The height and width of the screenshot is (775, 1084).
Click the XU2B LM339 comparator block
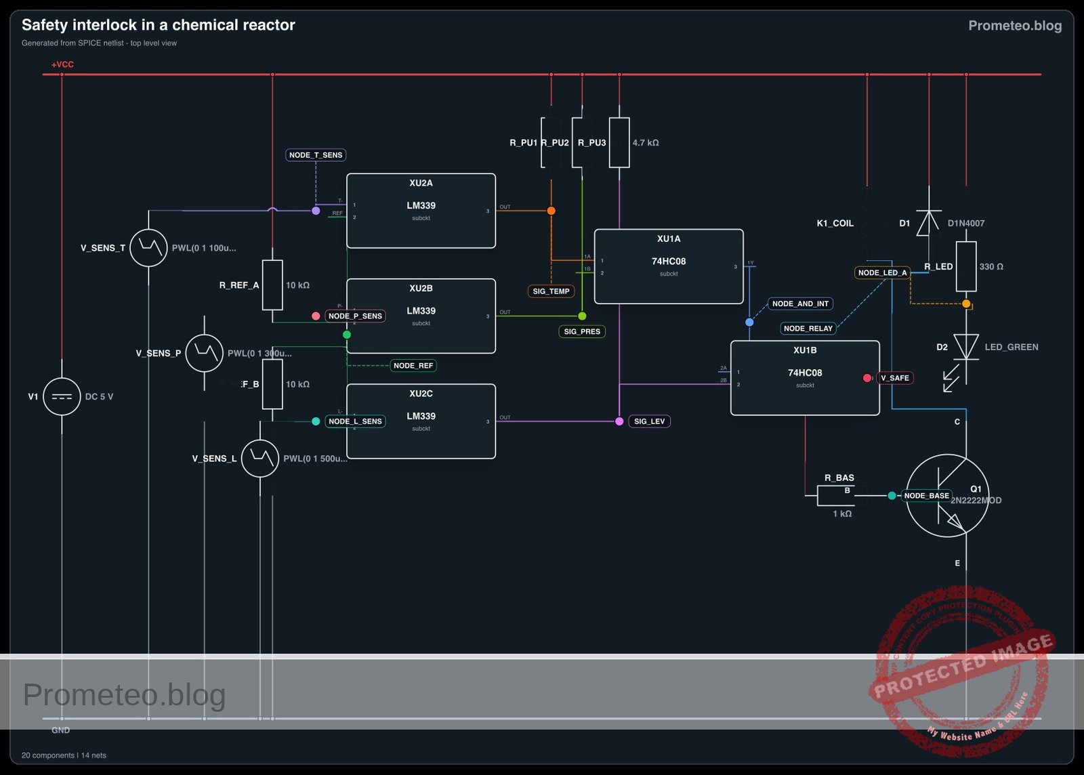point(421,316)
